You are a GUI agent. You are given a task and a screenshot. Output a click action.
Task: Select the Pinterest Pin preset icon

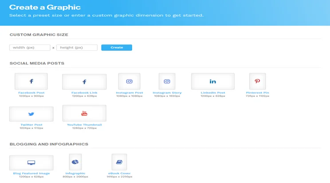coord(257,81)
